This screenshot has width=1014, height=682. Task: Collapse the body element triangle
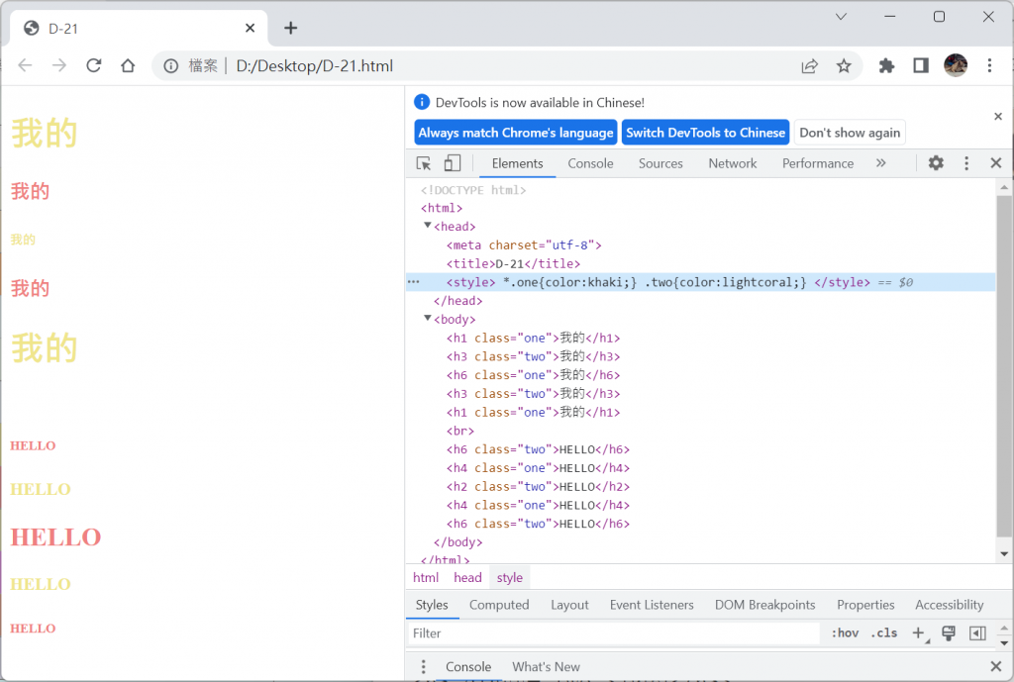tap(428, 318)
